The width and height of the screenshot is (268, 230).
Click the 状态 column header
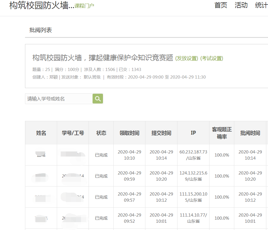coord(101,133)
